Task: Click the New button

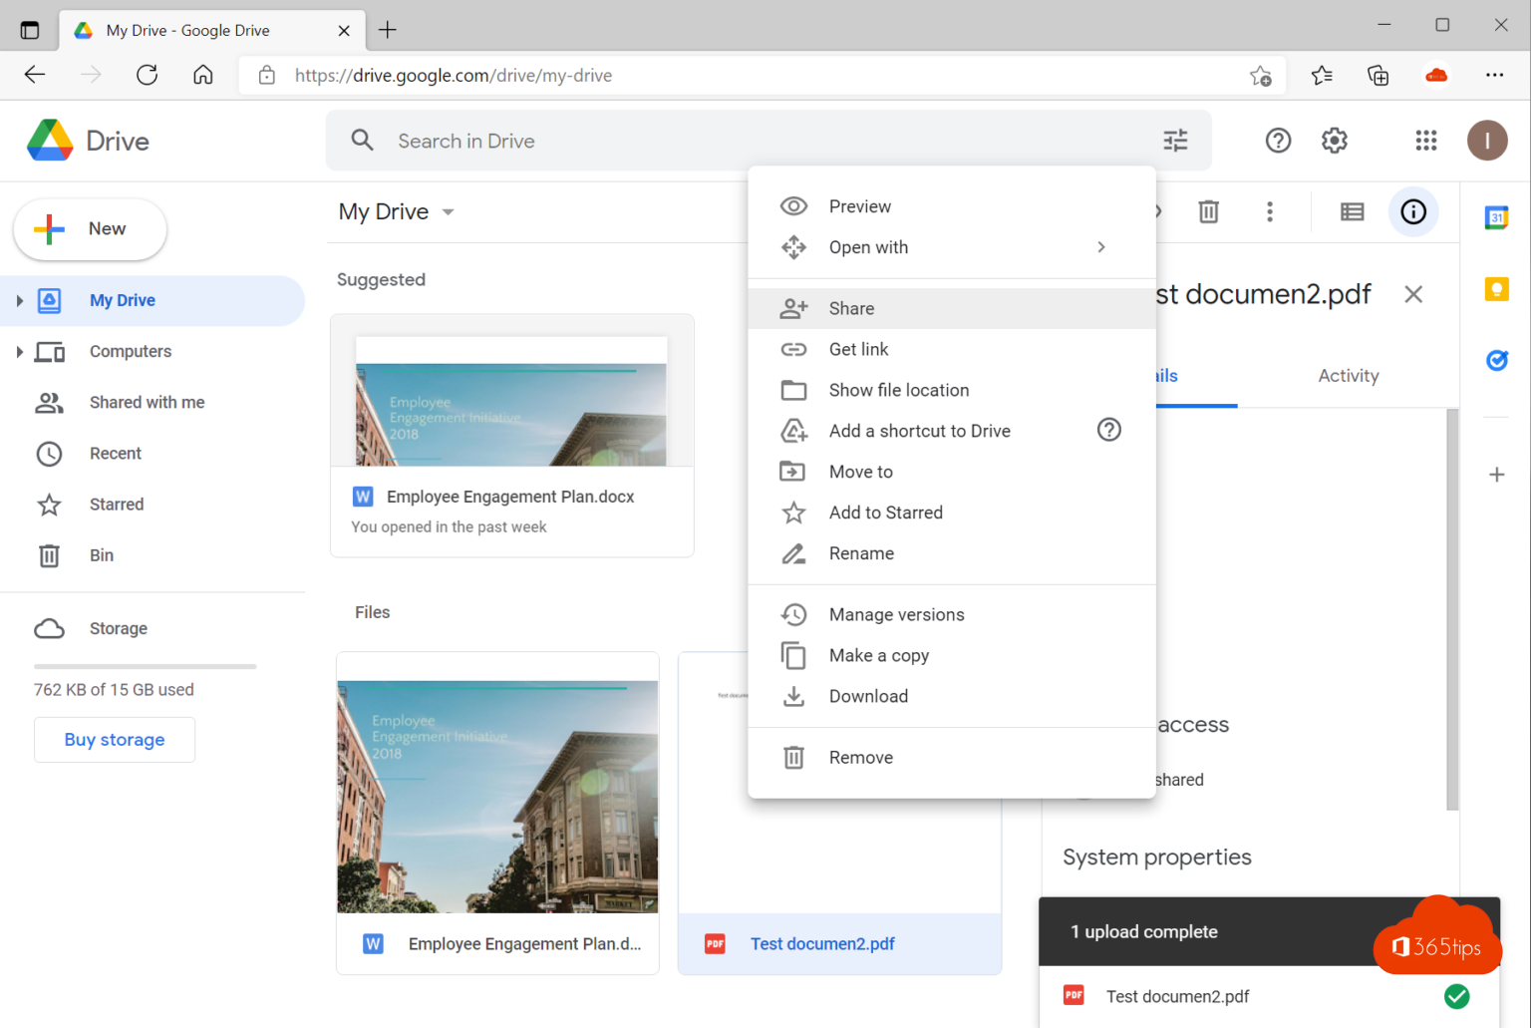Action: click(89, 228)
